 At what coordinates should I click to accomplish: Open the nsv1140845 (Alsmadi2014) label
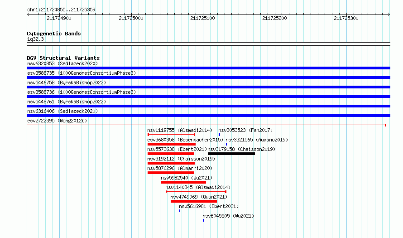click(198, 187)
